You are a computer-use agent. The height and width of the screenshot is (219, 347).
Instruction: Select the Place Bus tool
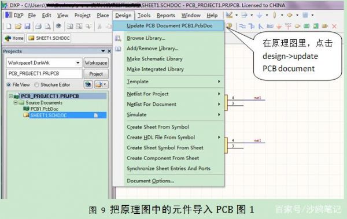[252, 27]
